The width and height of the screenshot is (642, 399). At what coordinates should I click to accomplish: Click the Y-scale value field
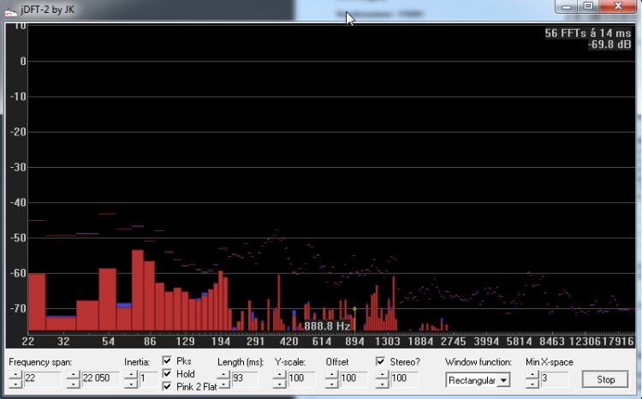[300, 379]
